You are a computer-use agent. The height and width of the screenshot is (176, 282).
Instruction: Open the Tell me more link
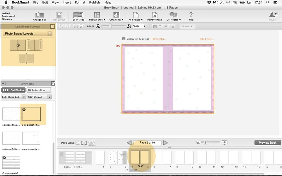pos(158,39)
